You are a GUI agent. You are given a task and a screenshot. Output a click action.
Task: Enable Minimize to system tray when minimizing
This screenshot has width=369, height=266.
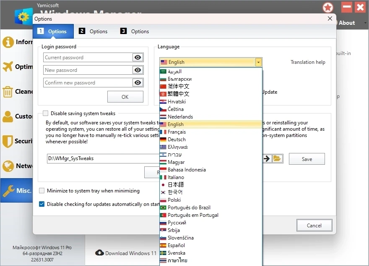point(42,190)
